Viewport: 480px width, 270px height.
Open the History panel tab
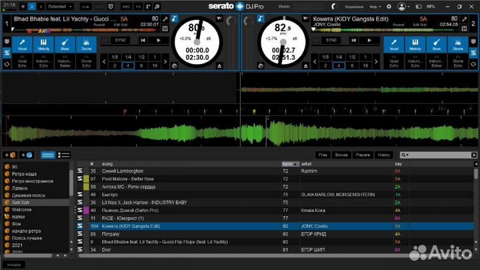click(x=383, y=155)
